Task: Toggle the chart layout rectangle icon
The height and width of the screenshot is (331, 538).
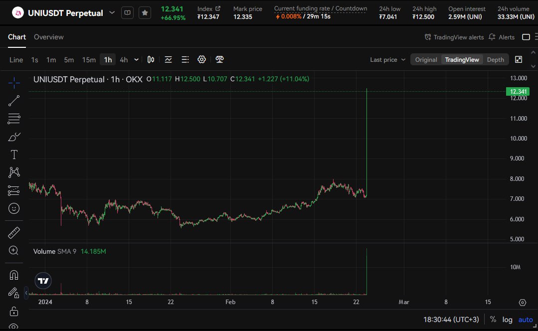Action: (526, 37)
